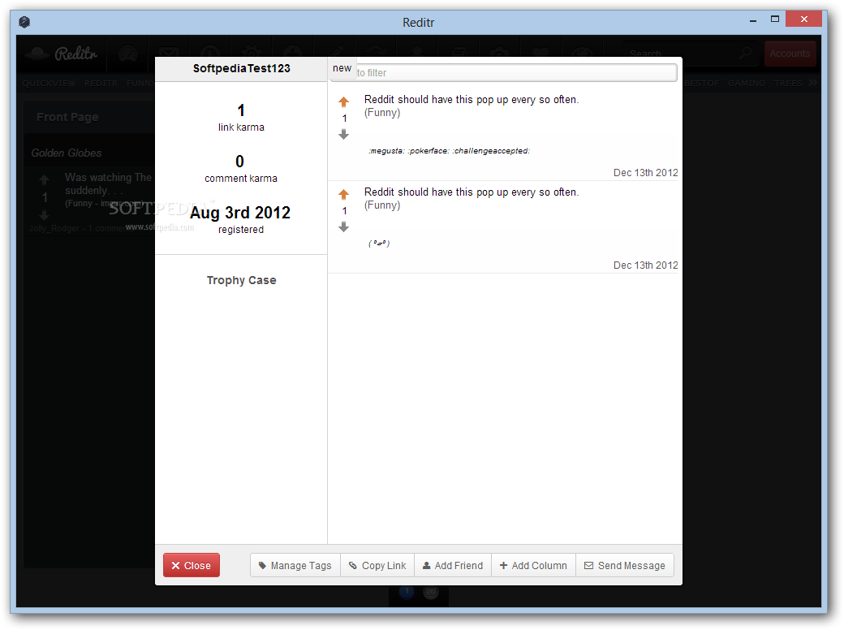
Task: Open the dashboard gauge icon in the toolbar
Action: 128,54
